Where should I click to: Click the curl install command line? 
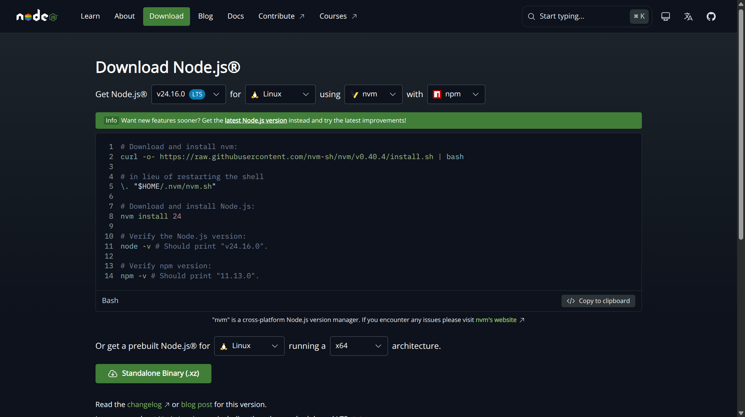point(292,157)
